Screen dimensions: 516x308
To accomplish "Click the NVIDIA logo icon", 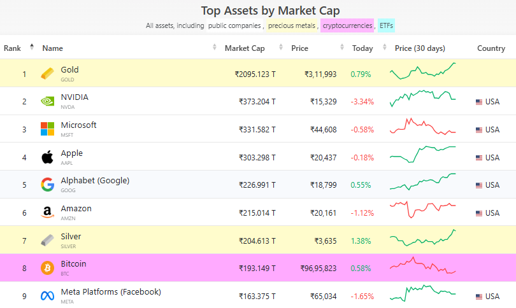I will [x=47, y=101].
